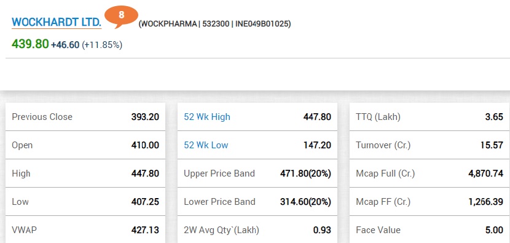Open the 52 Wk Low link

tap(206, 145)
